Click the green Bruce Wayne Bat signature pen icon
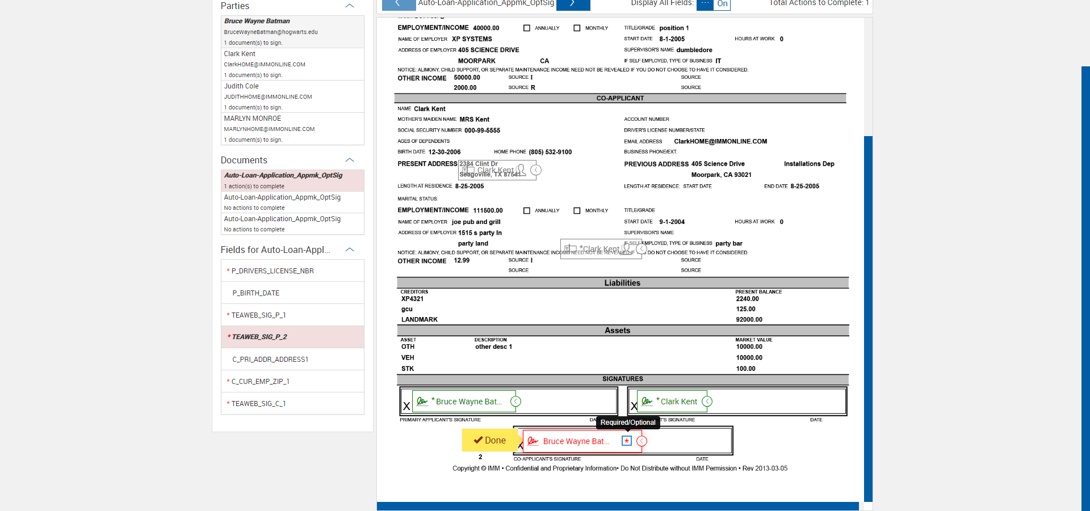1090x511 pixels. point(422,401)
